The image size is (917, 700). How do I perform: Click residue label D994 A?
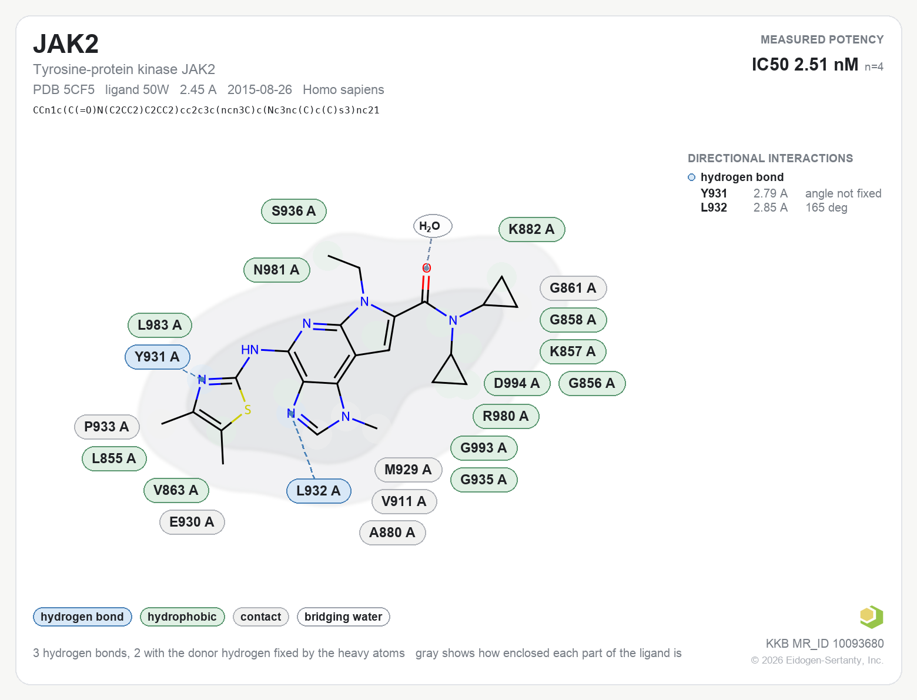point(517,383)
